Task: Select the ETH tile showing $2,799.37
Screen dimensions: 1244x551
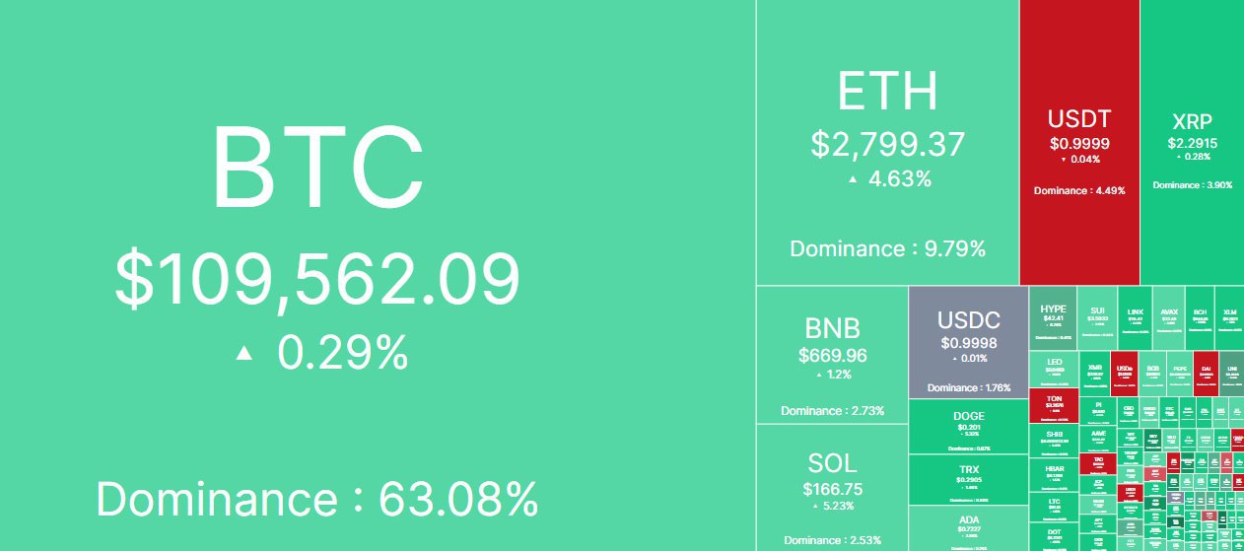Action: pyautogui.click(x=887, y=143)
